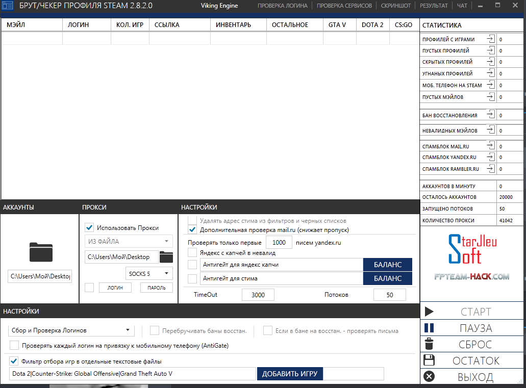Click the Антигейт для стима key field

[x=282, y=278]
